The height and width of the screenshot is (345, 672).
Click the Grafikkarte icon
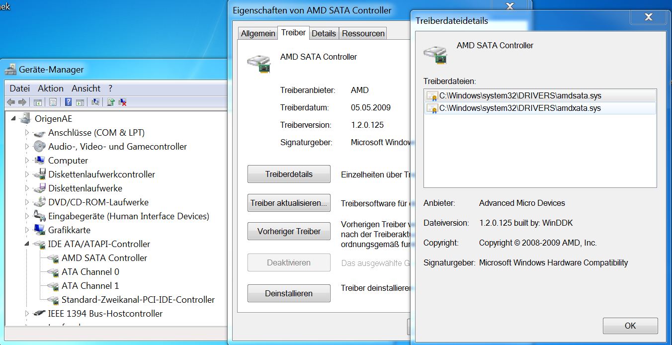(x=40, y=230)
